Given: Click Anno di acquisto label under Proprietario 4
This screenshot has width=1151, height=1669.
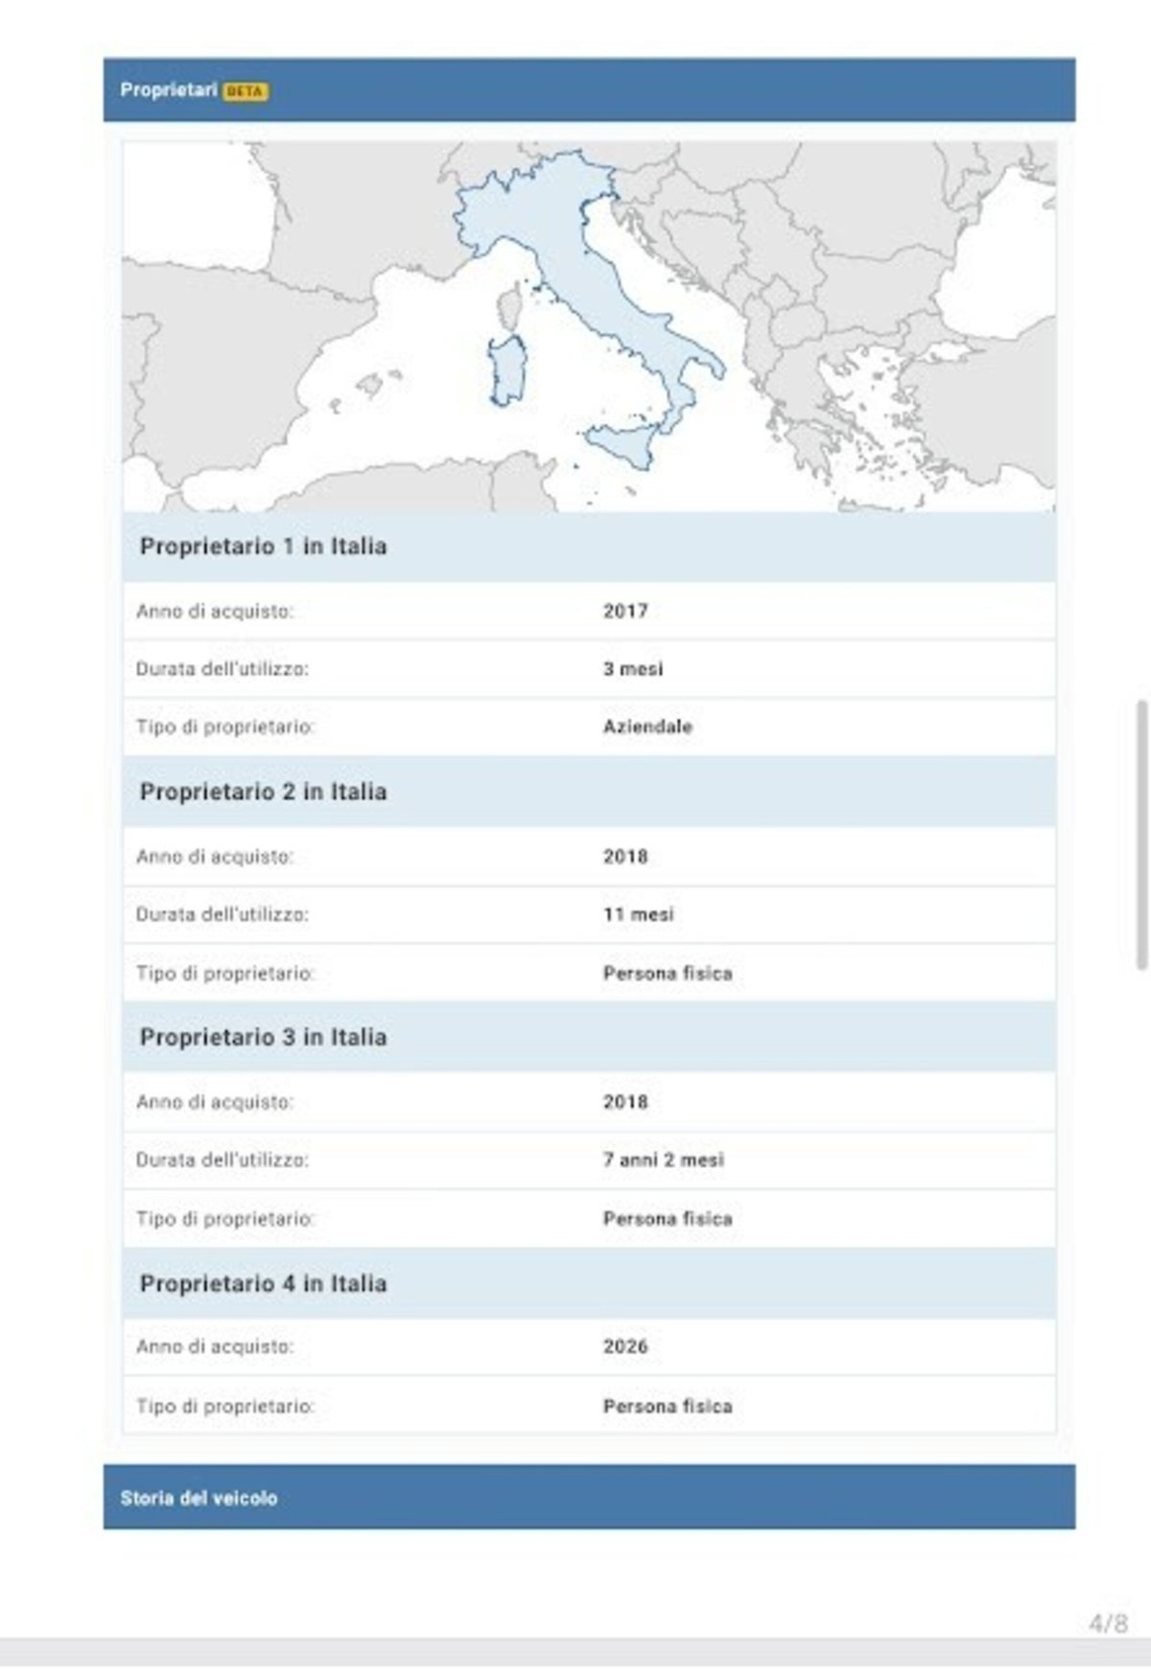Looking at the screenshot, I should tap(215, 1347).
